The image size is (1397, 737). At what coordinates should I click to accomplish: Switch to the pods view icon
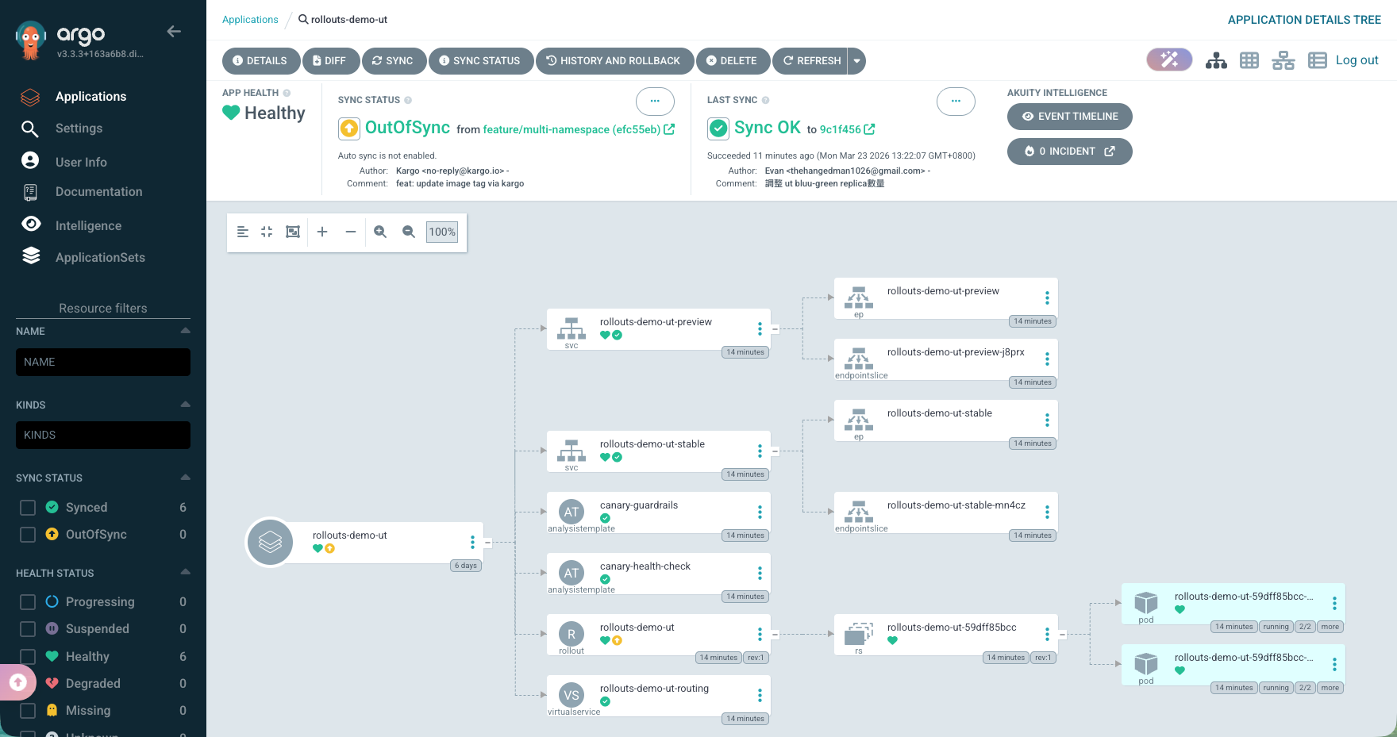click(1249, 60)
